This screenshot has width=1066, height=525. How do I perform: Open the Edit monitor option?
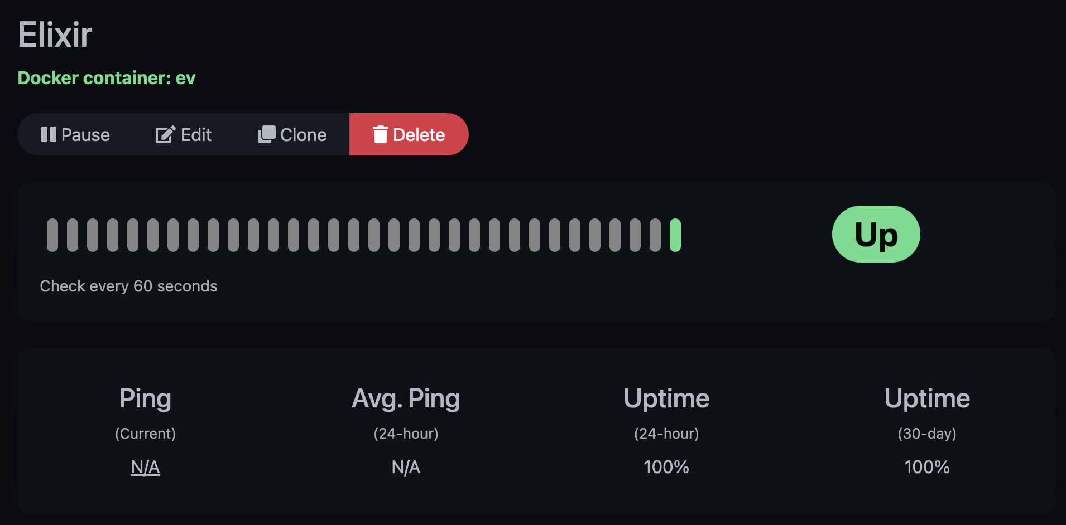183,134
